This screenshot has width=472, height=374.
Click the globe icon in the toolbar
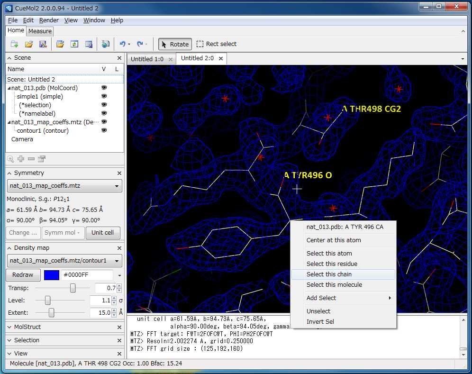(x=105, y=44)
